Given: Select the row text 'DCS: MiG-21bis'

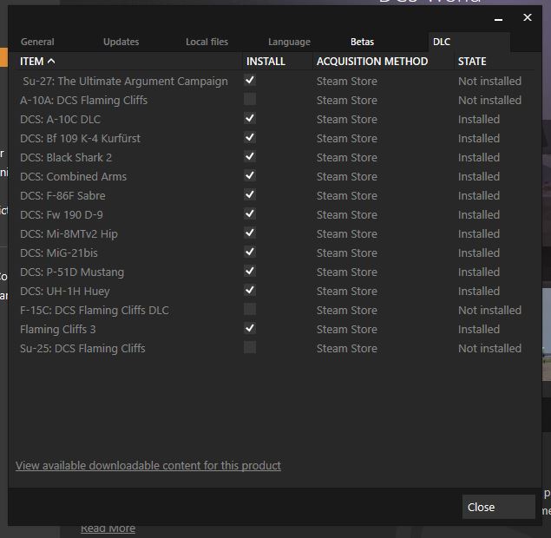Looking at the screenshot, I should [59, 253].
